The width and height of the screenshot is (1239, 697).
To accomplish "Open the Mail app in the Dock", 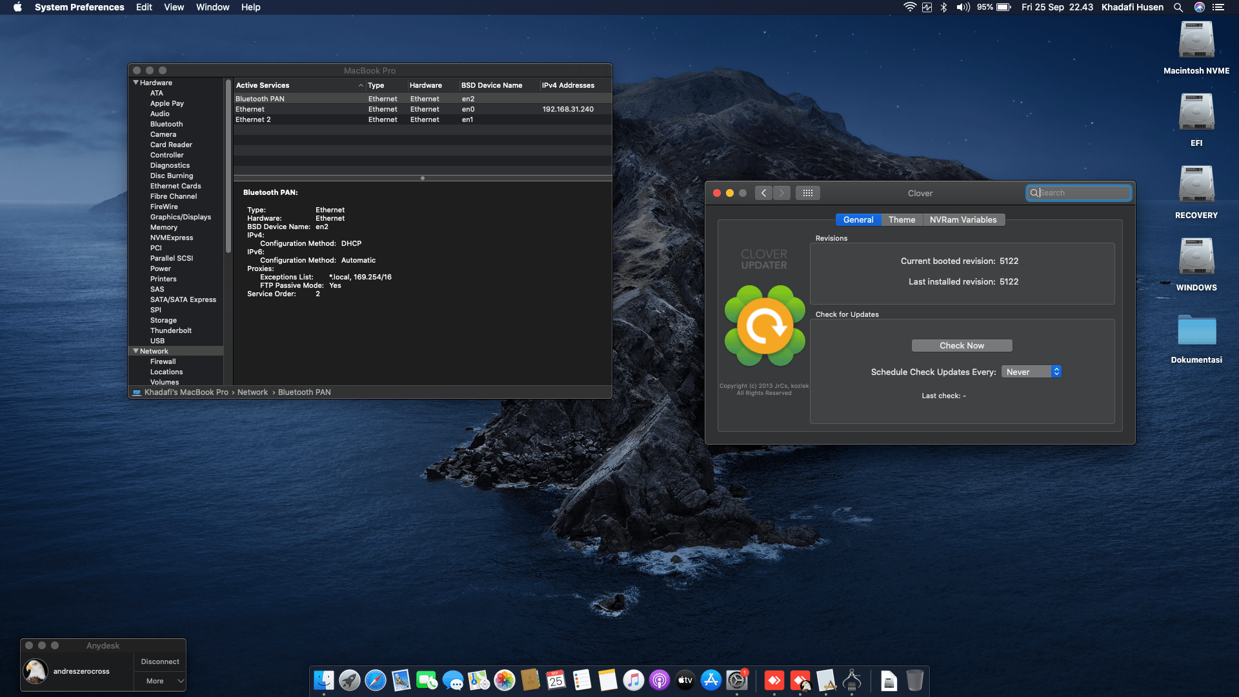I will click(x=401, y=680).
